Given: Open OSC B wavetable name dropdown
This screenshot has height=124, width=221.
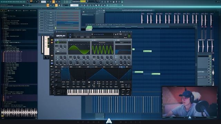Looking at the screenshot, I should (102, 43).
